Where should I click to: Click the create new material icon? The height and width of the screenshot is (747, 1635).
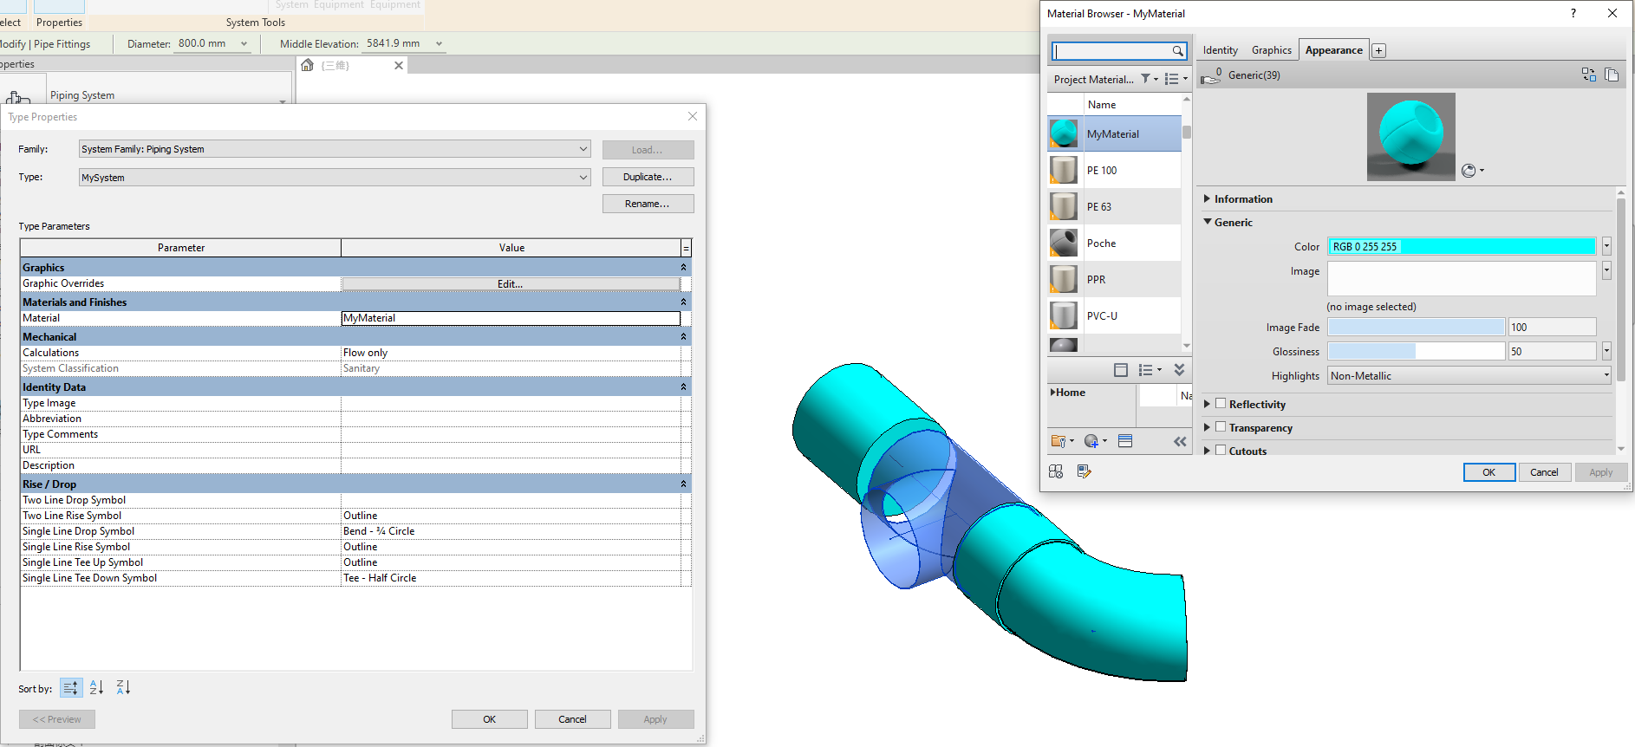tap(1092, 441)
